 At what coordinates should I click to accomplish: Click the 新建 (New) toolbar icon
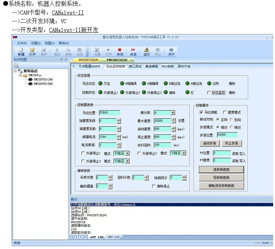coord(21,52)
